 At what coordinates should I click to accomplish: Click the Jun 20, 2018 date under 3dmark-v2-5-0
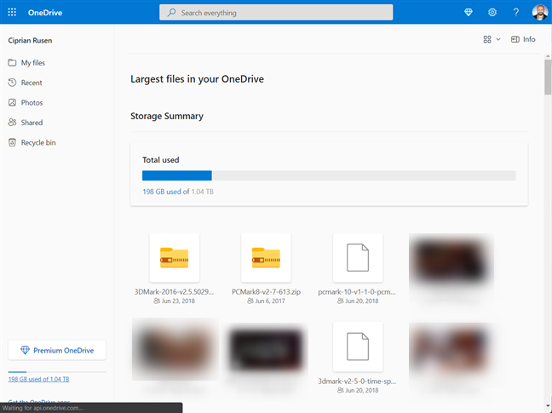(x=362, y=391)
